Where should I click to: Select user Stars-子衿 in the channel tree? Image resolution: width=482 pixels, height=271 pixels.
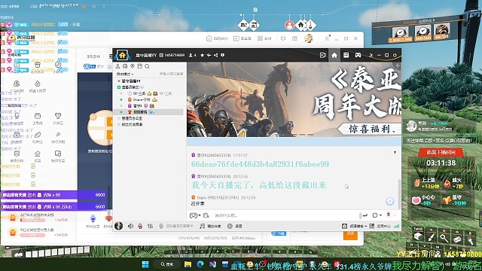(x=142, y=99)
